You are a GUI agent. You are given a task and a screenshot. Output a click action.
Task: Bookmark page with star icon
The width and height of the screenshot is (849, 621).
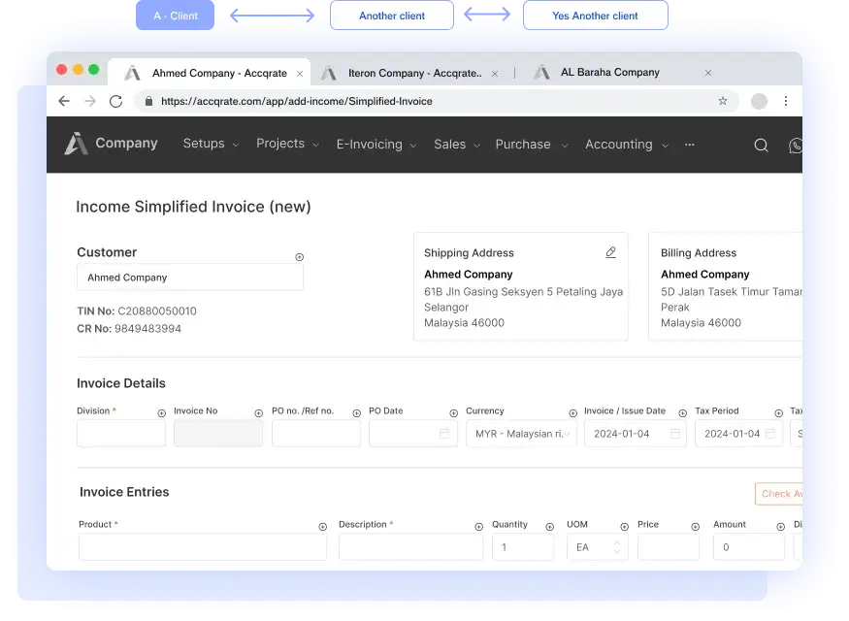click(722, 101)
